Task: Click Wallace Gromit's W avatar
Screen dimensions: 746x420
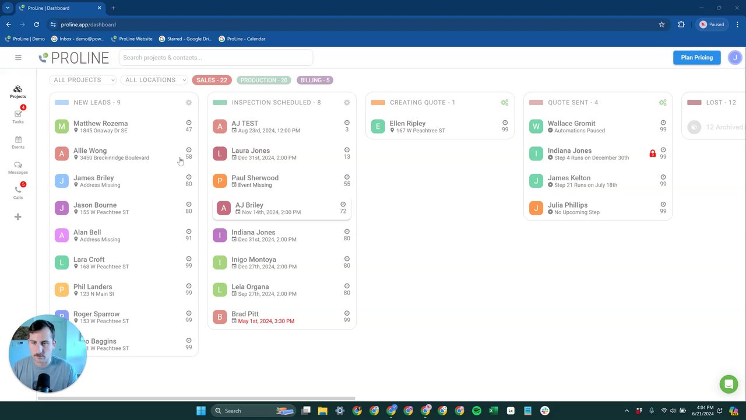Action: (536, 127)
